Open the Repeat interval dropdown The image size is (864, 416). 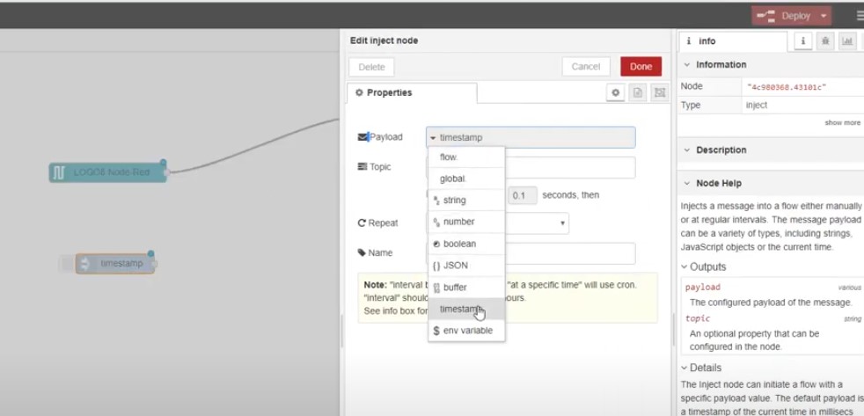(x=562, y=223)
